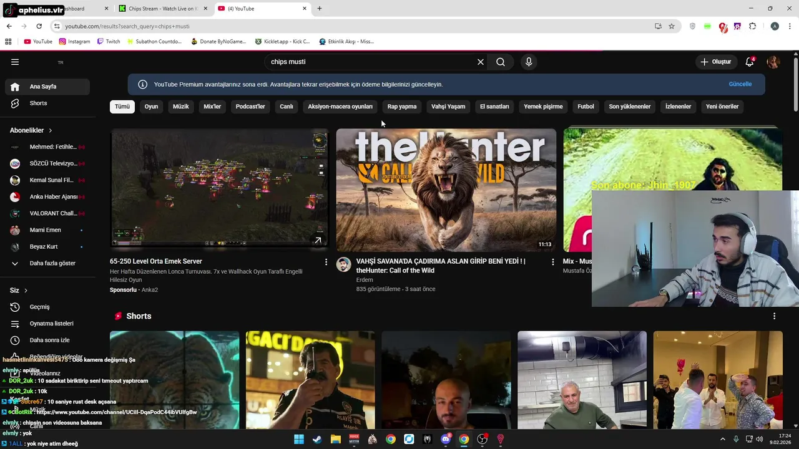Viewport: 799px width, 449px height.
Task: Open Oynatma listeleri in the sidebar
Action: click(x=47, y=324)
